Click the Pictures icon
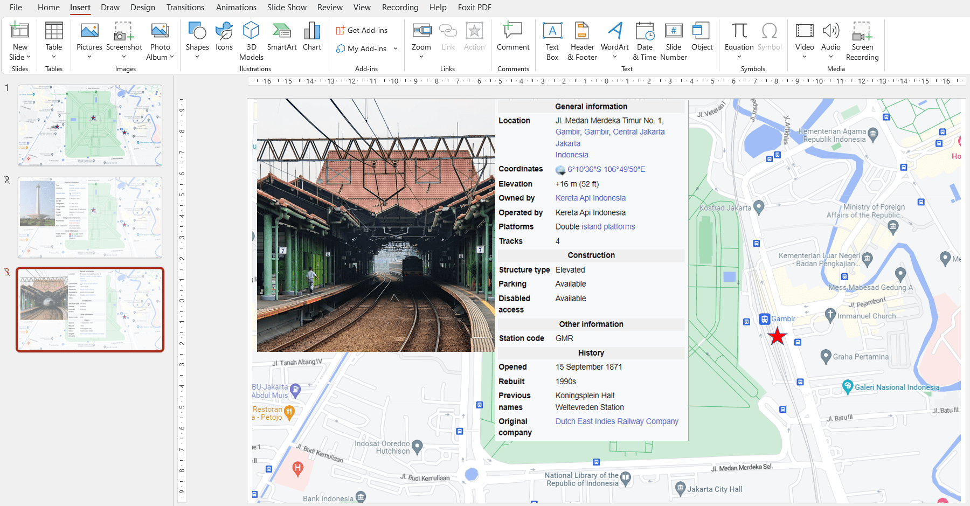The image size is (970, 506). point(89,31)
